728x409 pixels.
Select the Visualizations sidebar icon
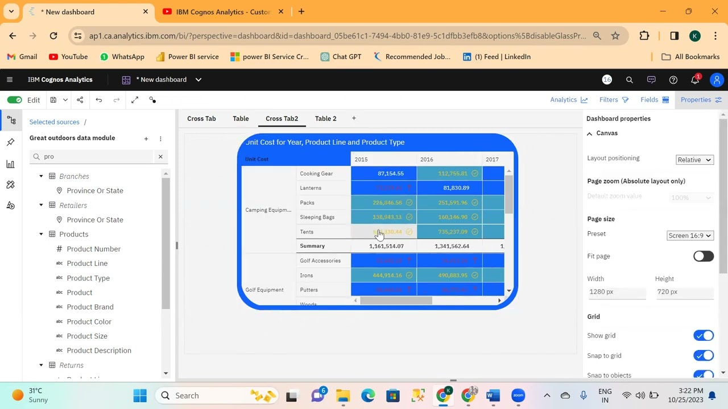(x=11, y=164)
